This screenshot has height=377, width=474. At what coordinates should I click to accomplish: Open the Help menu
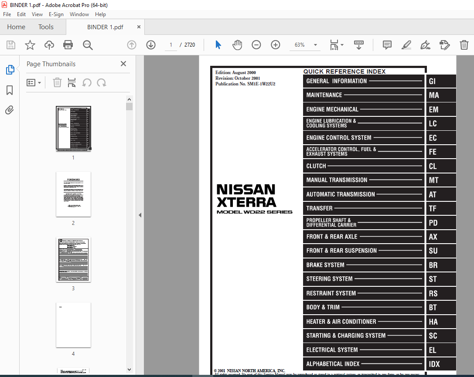[x=100, y=14]
